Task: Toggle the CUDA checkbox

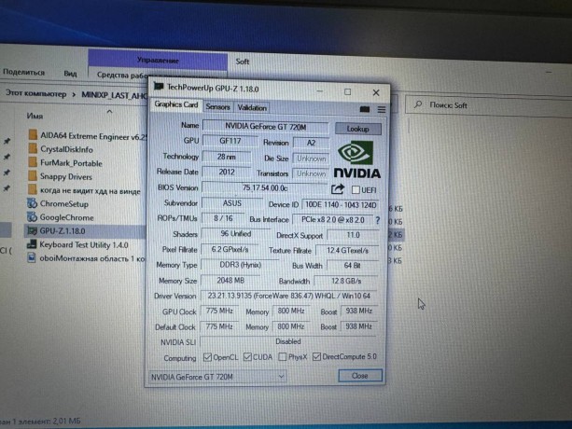Action: [x=247, y=356]
